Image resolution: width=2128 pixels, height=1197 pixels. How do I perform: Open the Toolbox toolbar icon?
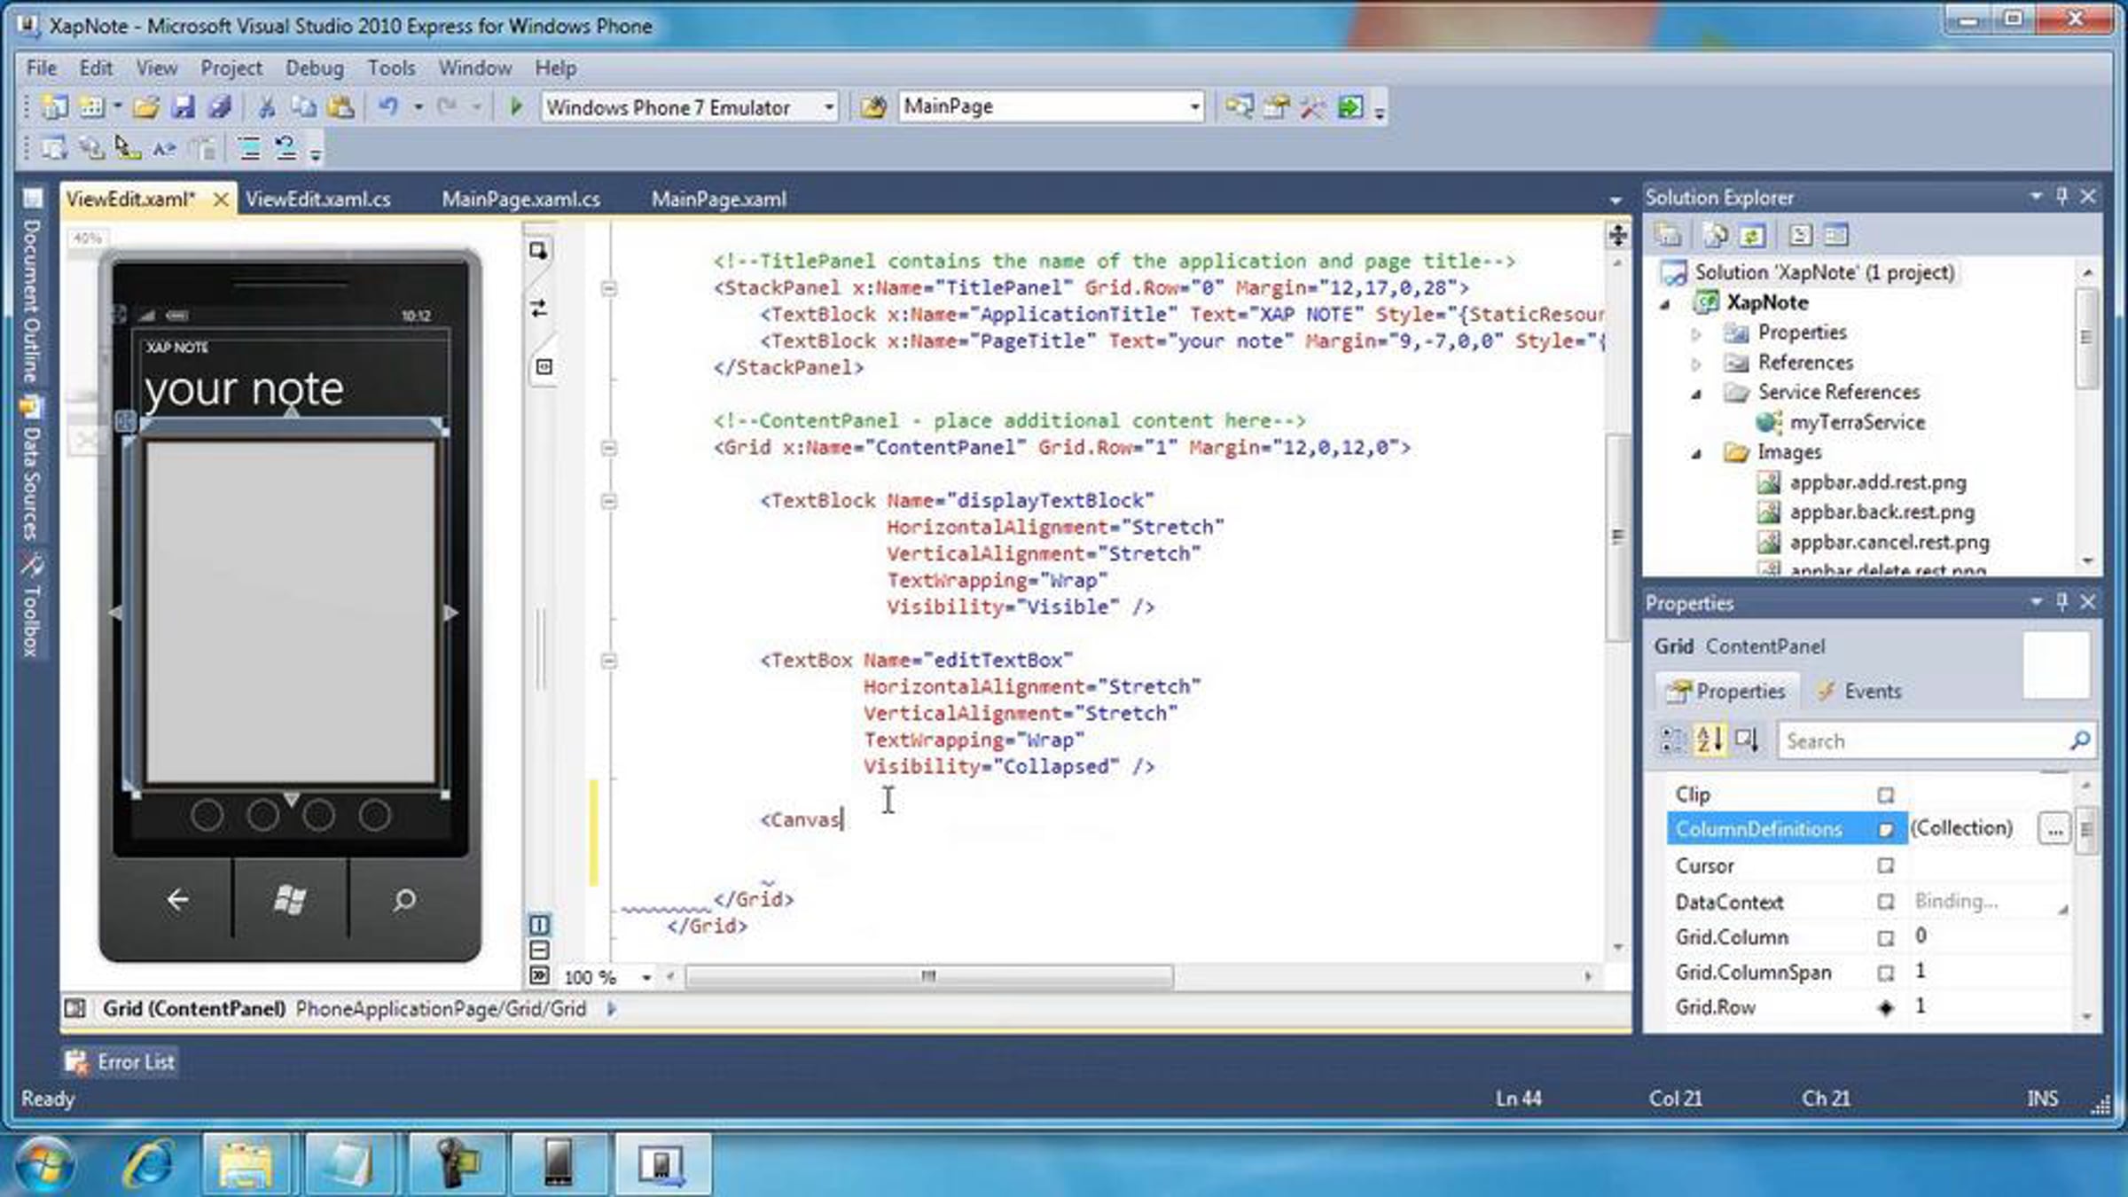(x=1312, y=107)
